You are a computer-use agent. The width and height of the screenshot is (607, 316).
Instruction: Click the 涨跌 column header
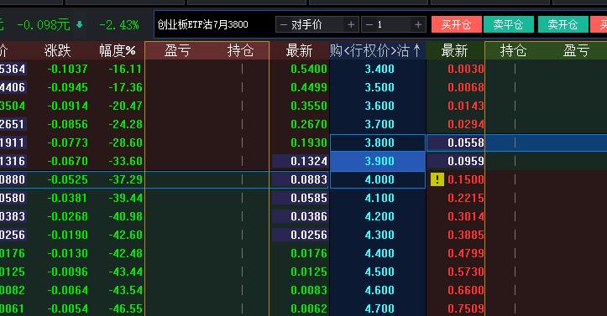57,50
